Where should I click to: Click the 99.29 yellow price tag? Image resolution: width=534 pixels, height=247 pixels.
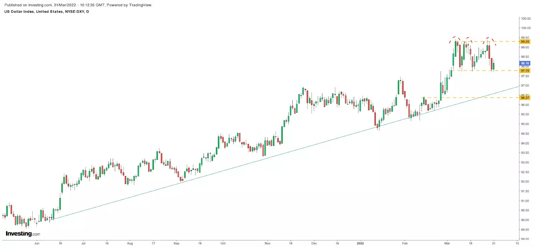525,42
